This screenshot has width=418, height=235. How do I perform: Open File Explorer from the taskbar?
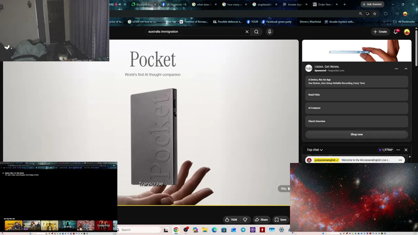coord(205,230)
